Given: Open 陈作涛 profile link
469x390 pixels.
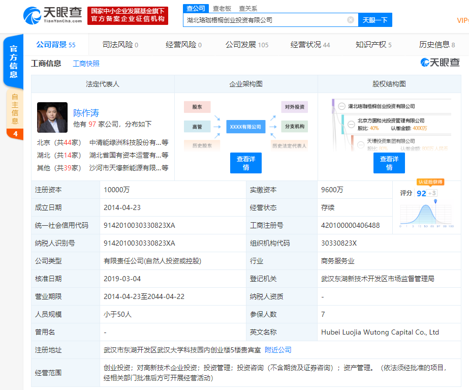Looking at the screenshot, I should [x=86, y=113].
